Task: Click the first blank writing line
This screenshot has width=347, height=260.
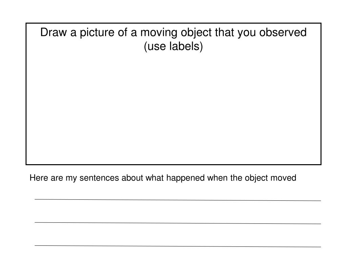Action: 178,200
